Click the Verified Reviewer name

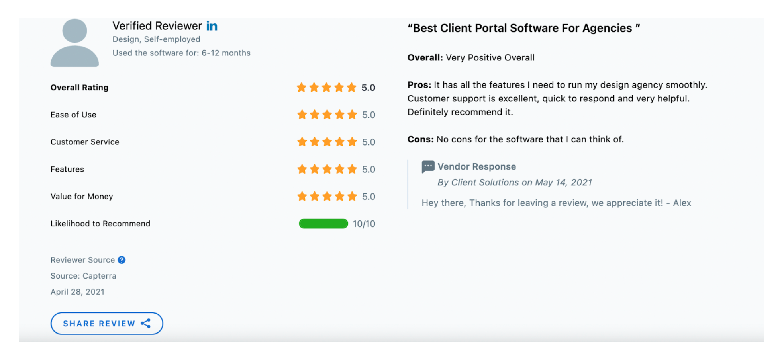coord(157,26)
